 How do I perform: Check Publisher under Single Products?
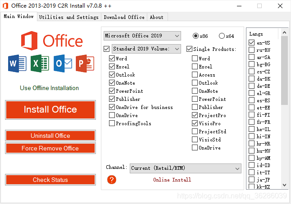pos(195,107)
